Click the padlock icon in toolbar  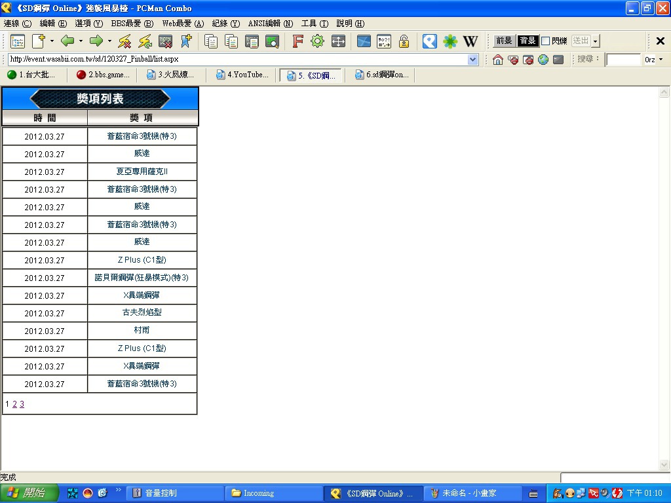(x=404, y=41)
